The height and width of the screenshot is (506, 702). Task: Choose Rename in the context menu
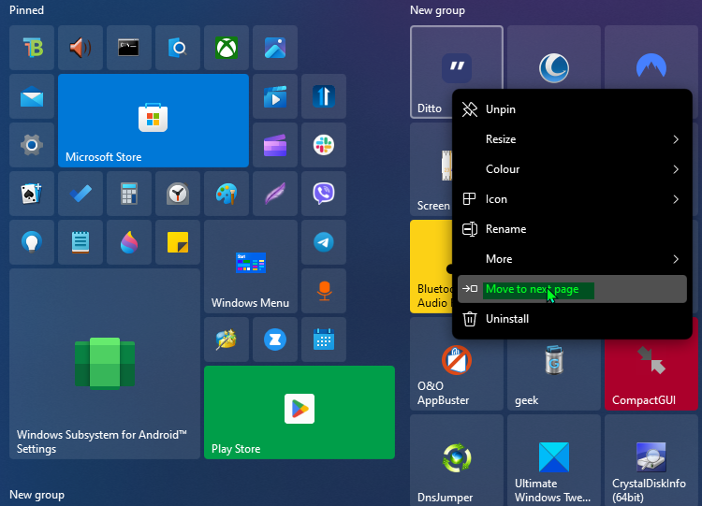click(x=572, y=229)
